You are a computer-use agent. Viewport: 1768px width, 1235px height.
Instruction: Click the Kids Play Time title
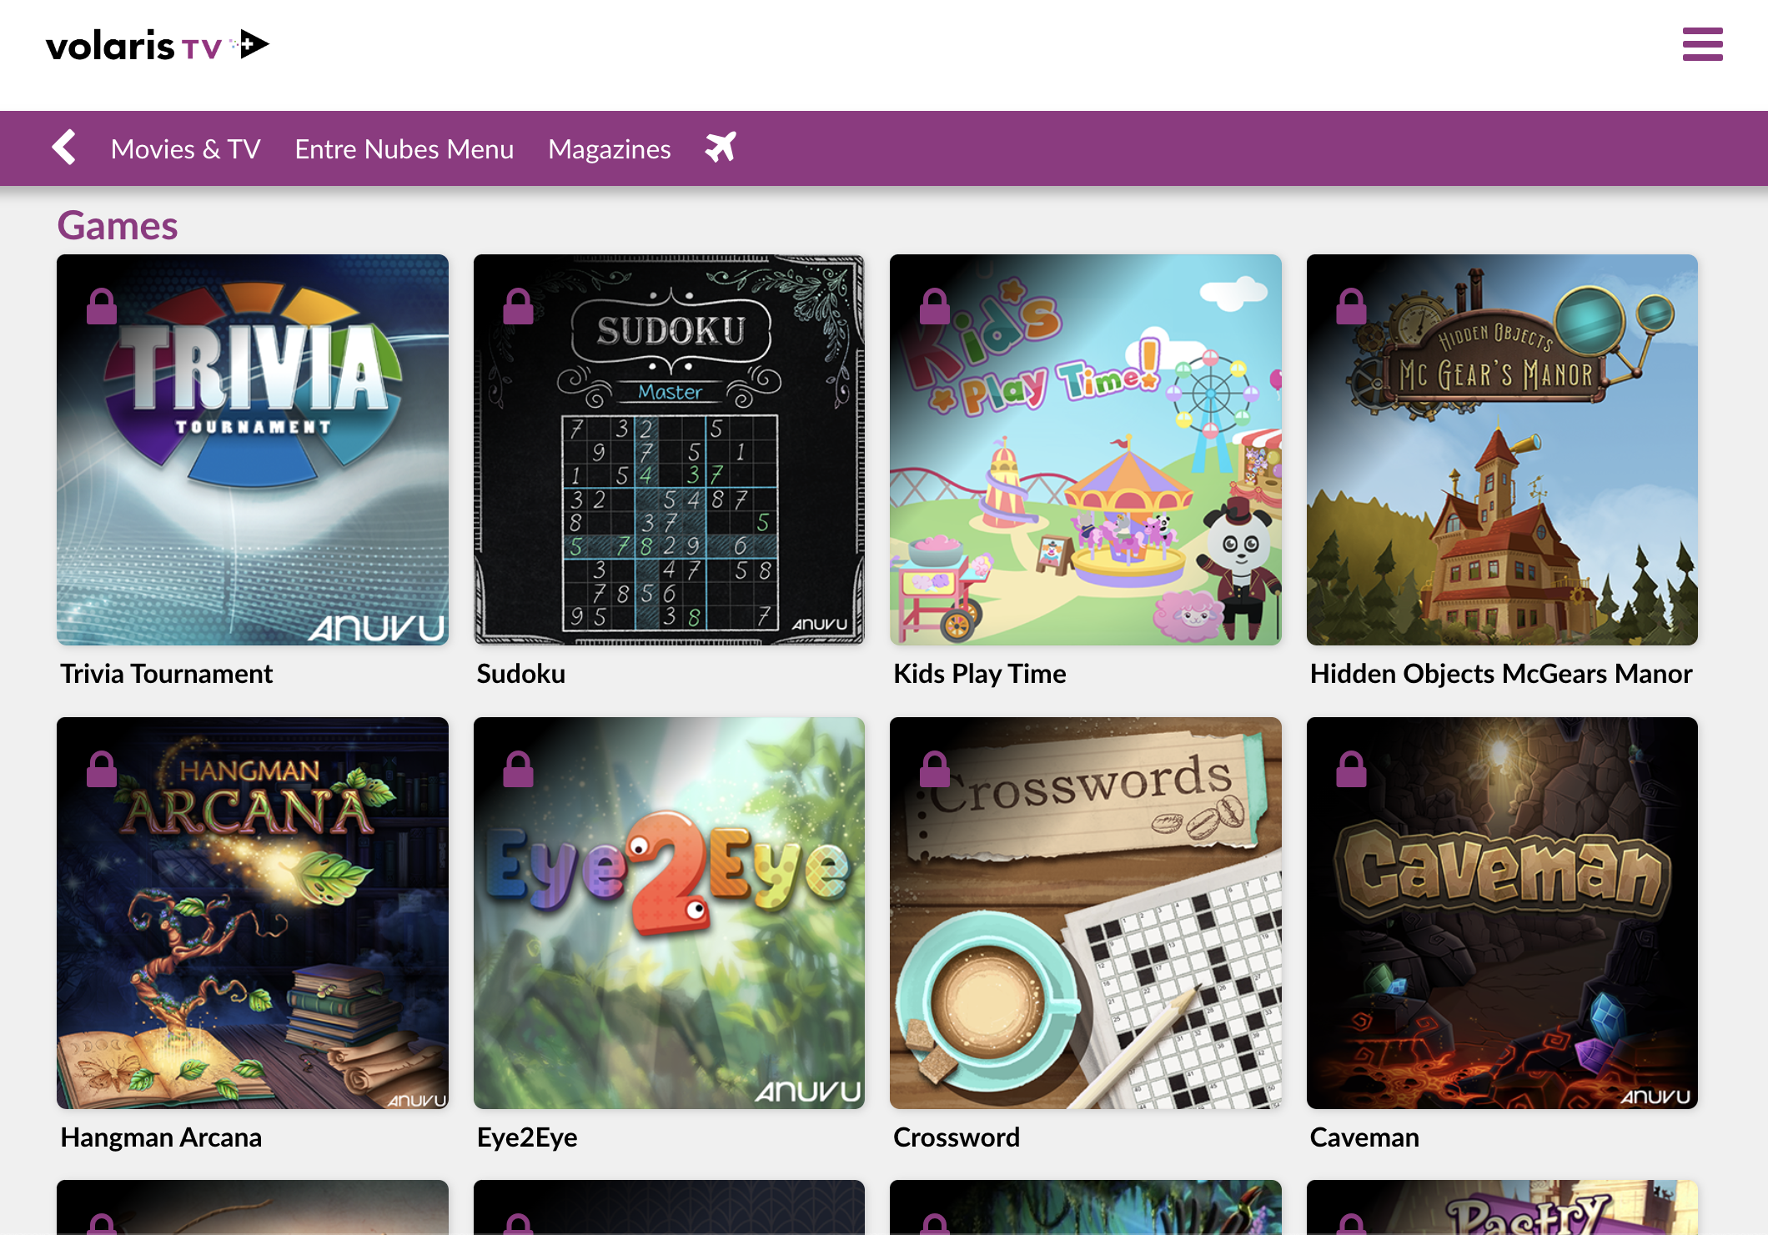point(980,674)
